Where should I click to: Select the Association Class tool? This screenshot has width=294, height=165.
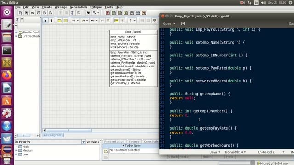pyautogui.click(x=154, y=21)
